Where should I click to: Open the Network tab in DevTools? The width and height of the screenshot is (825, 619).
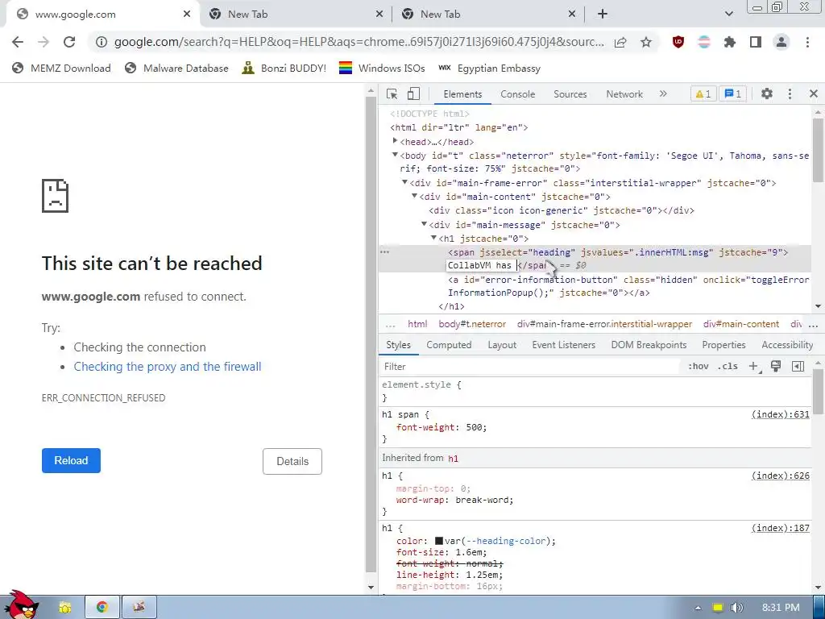(624, 94)
